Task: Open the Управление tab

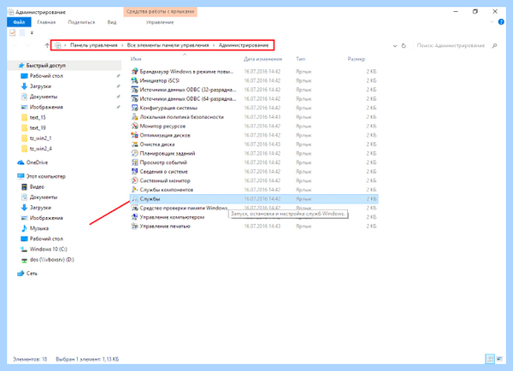Action: click(160, 22)
